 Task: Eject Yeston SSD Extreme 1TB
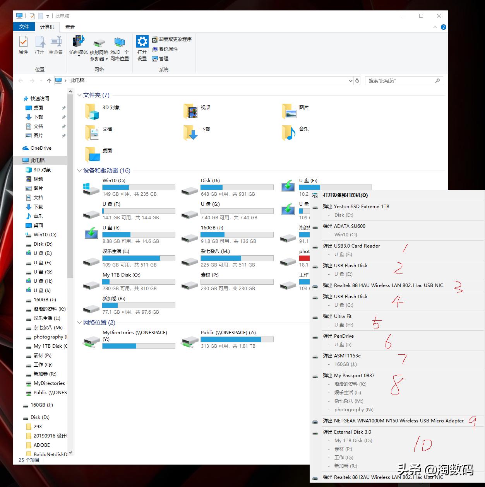(356, 207)
